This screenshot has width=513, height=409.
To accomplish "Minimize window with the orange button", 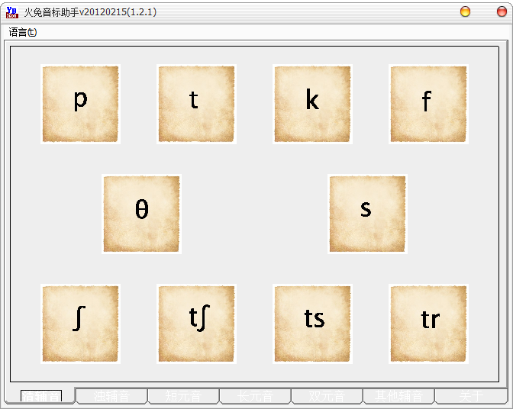I will click(465, 11).
